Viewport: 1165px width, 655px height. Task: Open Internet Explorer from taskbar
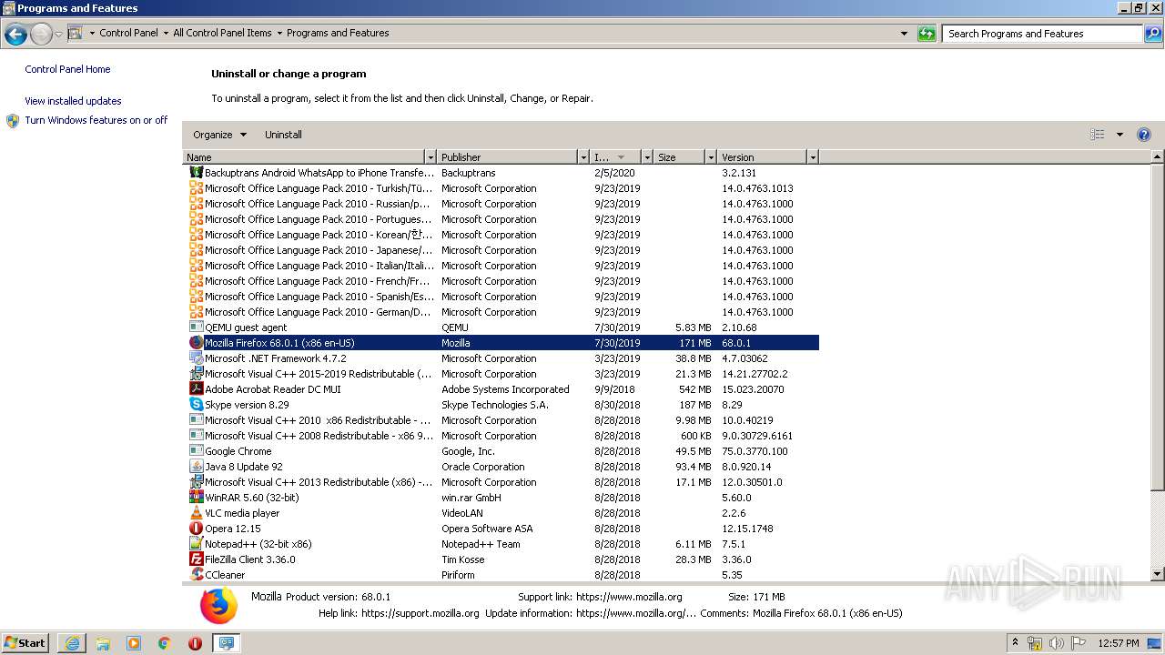[72, 643]
